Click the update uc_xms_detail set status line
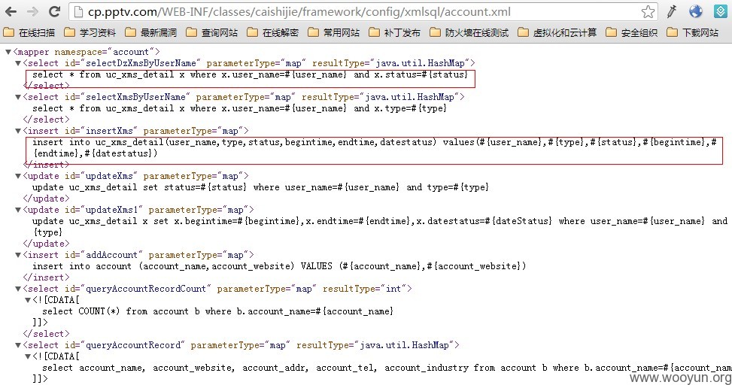 pyautogui.click(x=260, y=187)
